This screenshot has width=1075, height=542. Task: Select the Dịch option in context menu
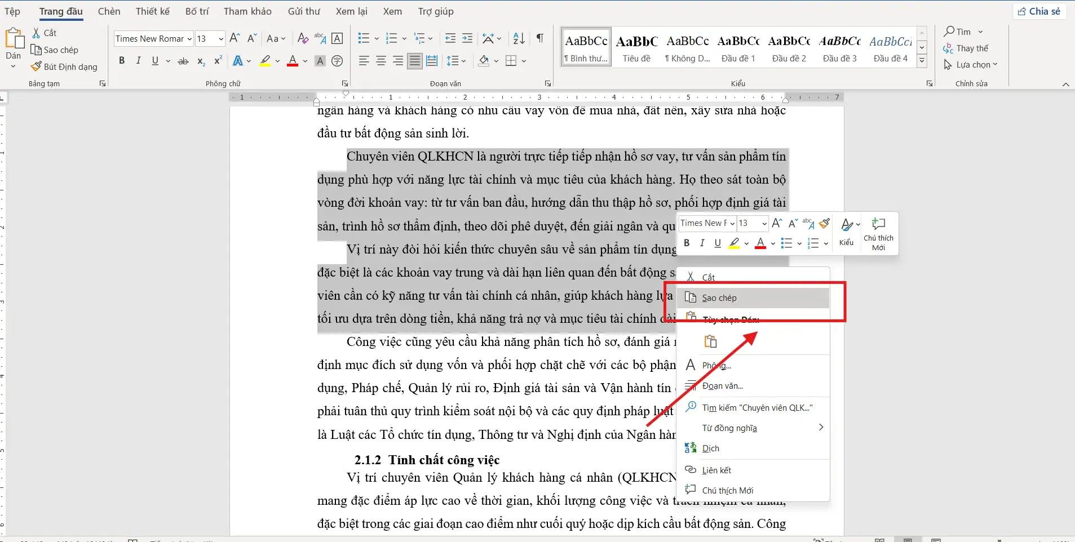coord(710,448)
